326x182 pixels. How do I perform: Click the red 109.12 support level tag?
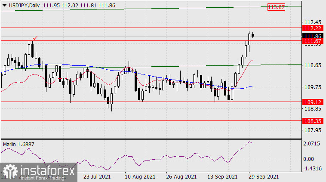[312, 102]
